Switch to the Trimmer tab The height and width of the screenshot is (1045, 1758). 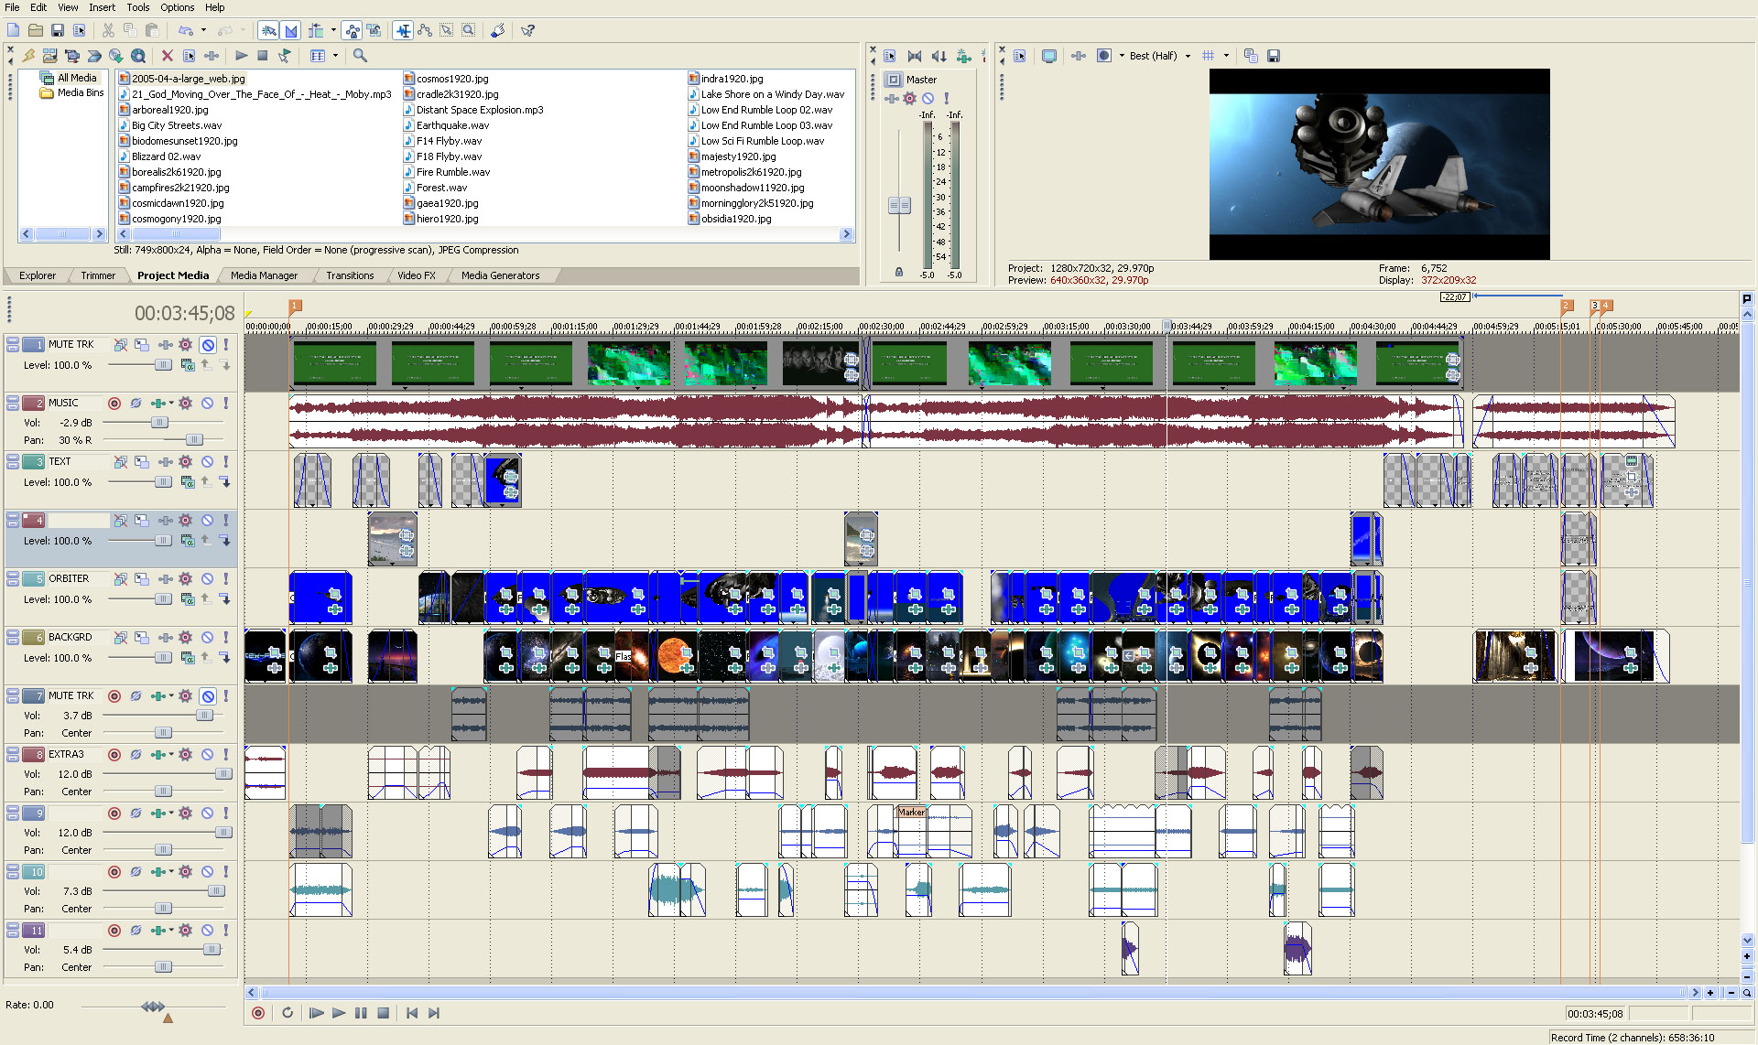(x=98, y=275)
